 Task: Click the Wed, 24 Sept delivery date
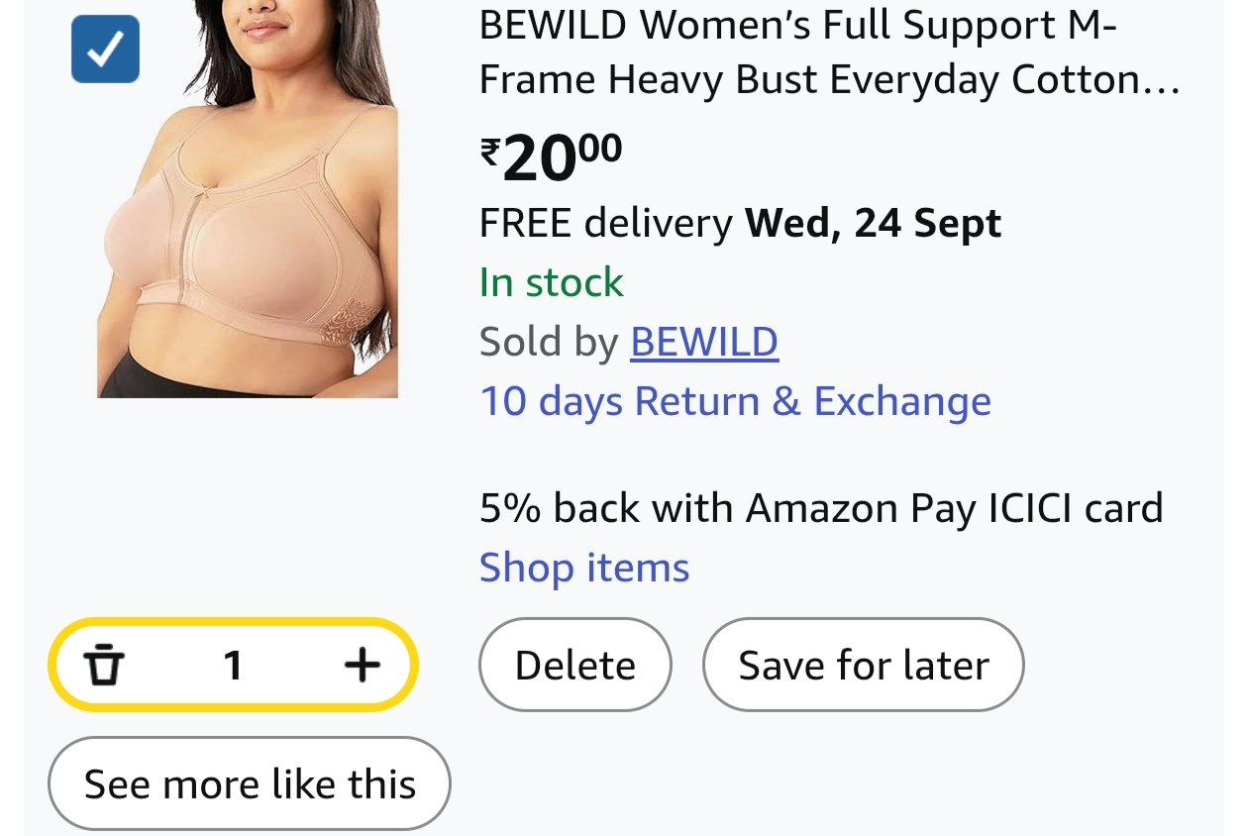coord(873,224)
